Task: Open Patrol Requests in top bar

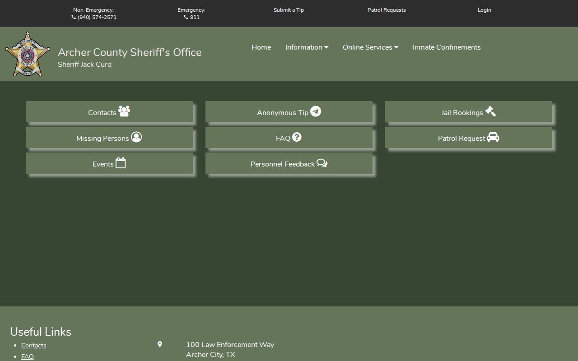Action: [387, 10]
